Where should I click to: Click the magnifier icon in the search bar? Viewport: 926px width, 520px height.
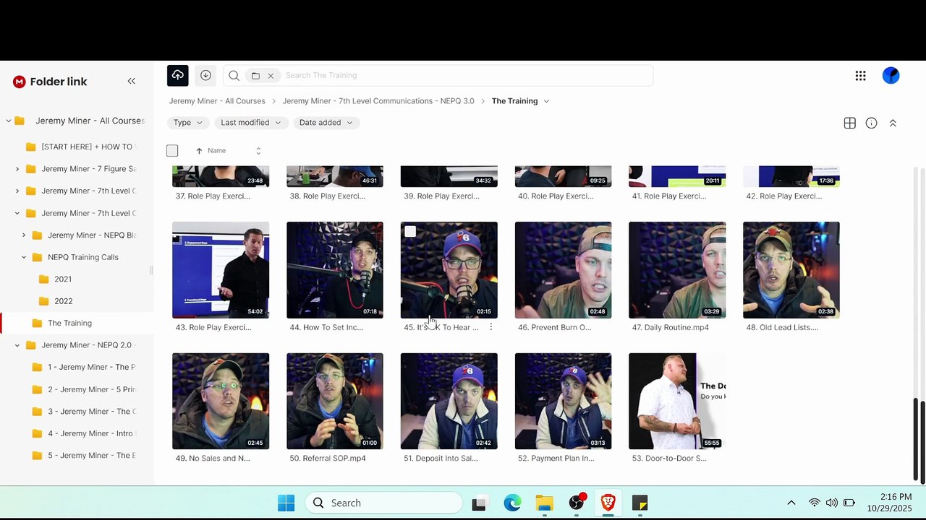[234, 75]
